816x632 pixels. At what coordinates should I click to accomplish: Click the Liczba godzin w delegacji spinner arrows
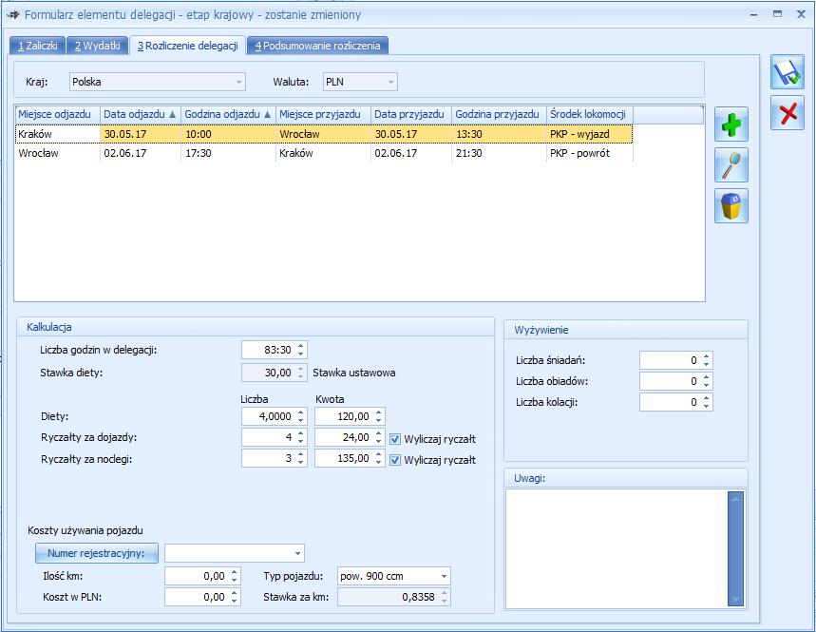tap(301, 350)
